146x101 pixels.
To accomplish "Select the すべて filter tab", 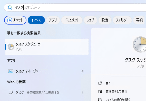I will pos(36,20).
